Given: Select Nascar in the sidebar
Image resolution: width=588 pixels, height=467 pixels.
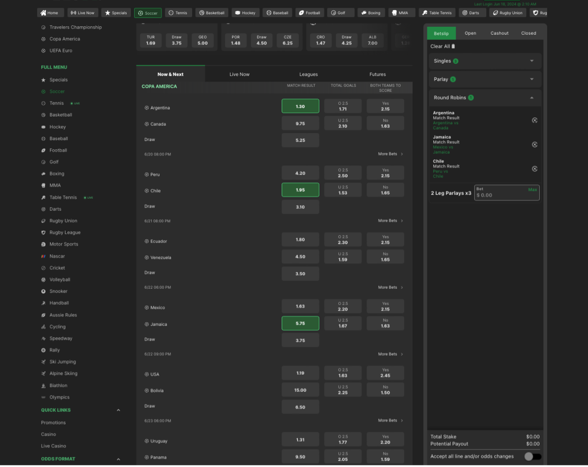Looking at the screenshot, I should coord(57,256).
